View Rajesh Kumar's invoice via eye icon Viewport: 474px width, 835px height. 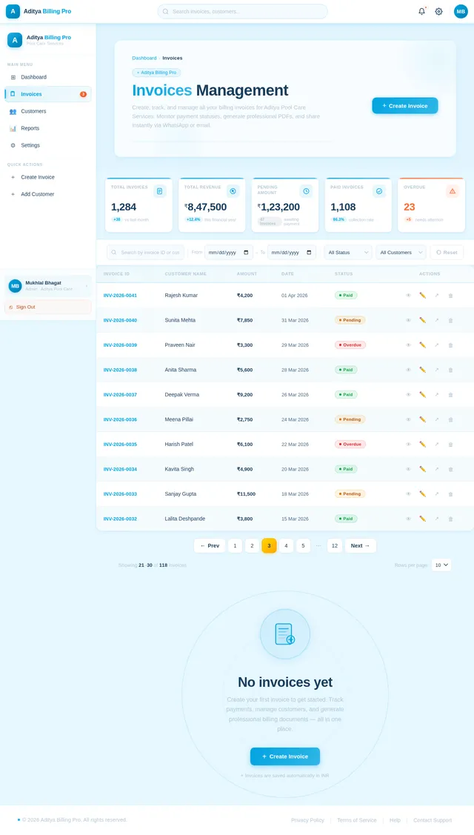click(409, 295)
